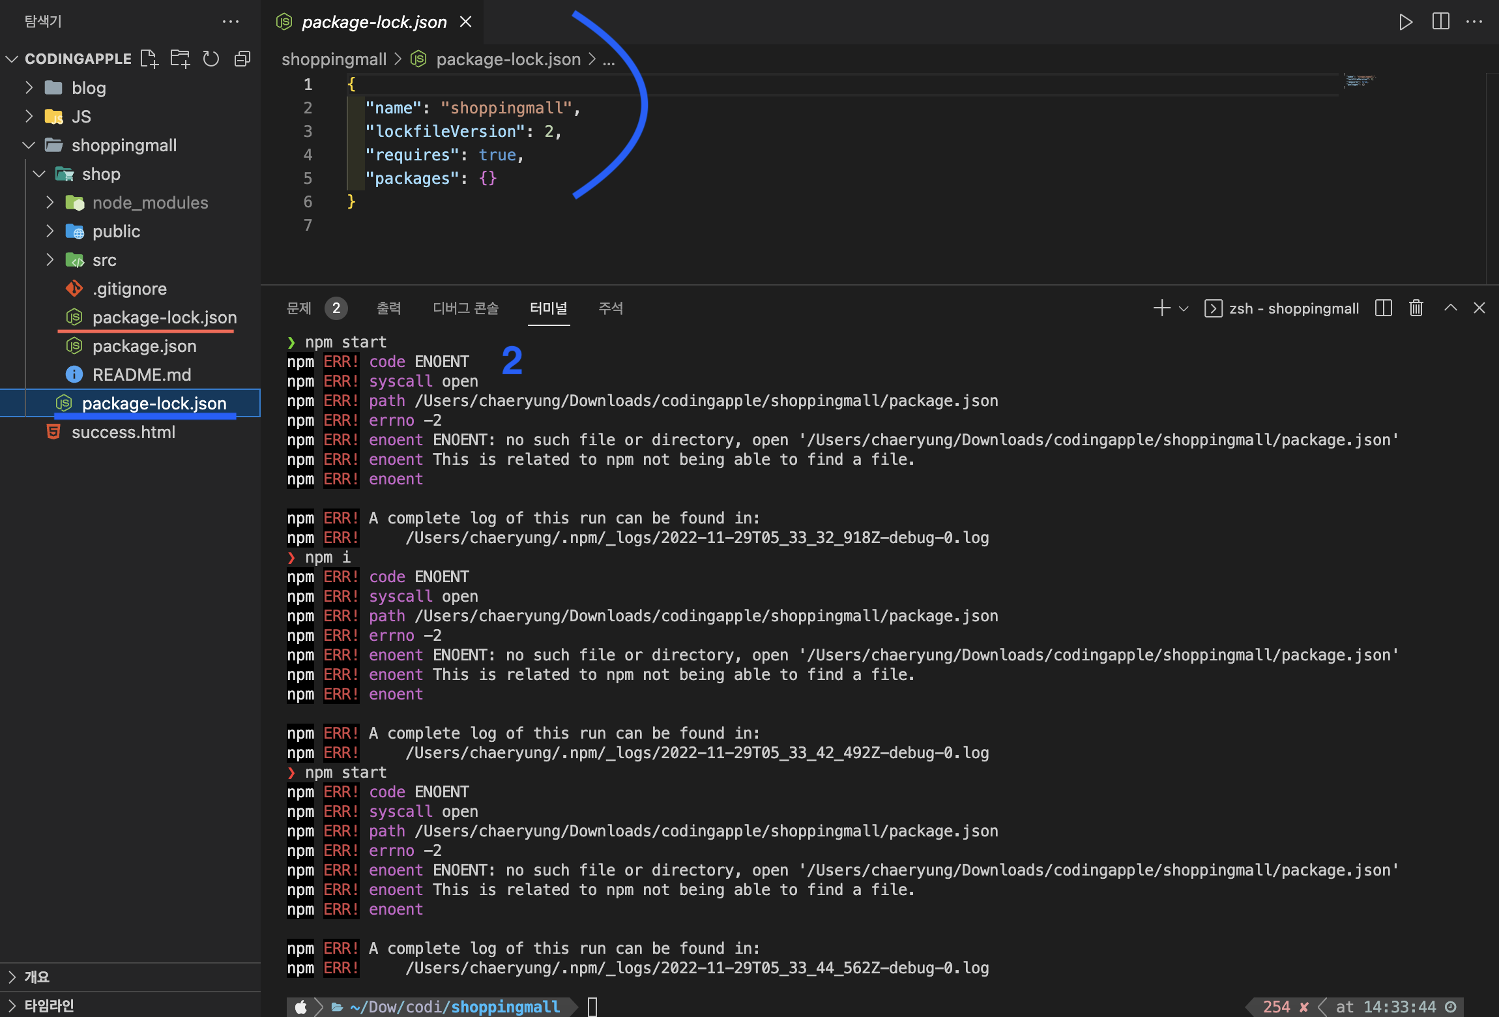The height and width of the screenshot is (1017, 1499).
Task: Click the blog folder icon
Action: pyautogui.click(x=53, y=87)
